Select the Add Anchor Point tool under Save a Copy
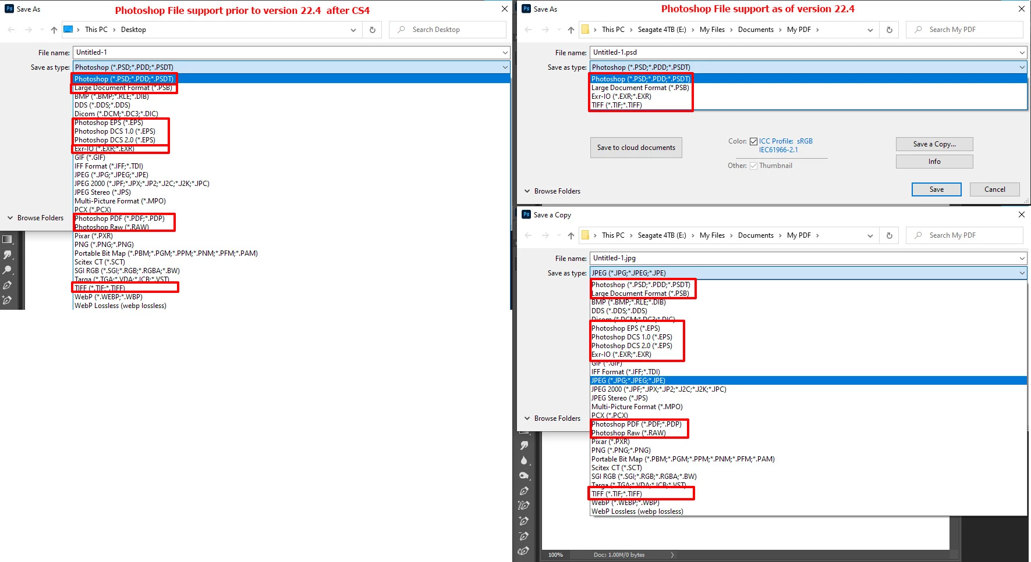Screen dimensions: 1031x562 pyautogui.click(x=524, y=521)
